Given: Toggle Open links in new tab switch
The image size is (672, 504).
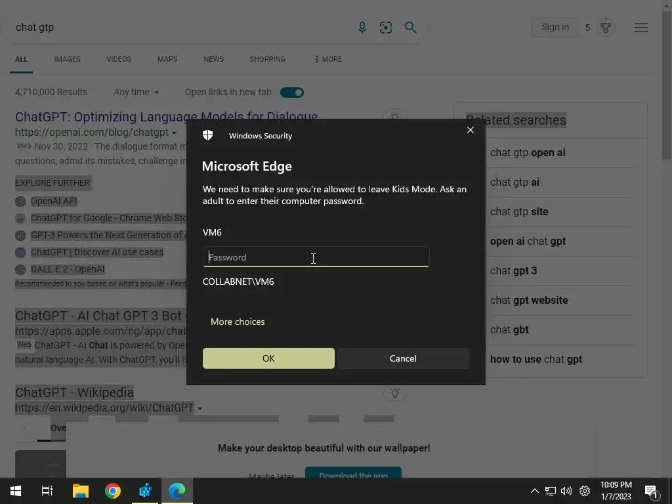Looking at the screenshot, I should (292, 92).
